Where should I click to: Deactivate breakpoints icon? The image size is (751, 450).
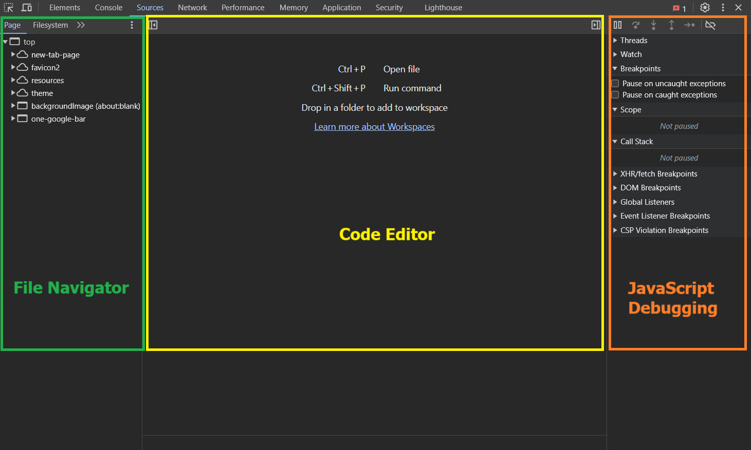pos(710,25)
